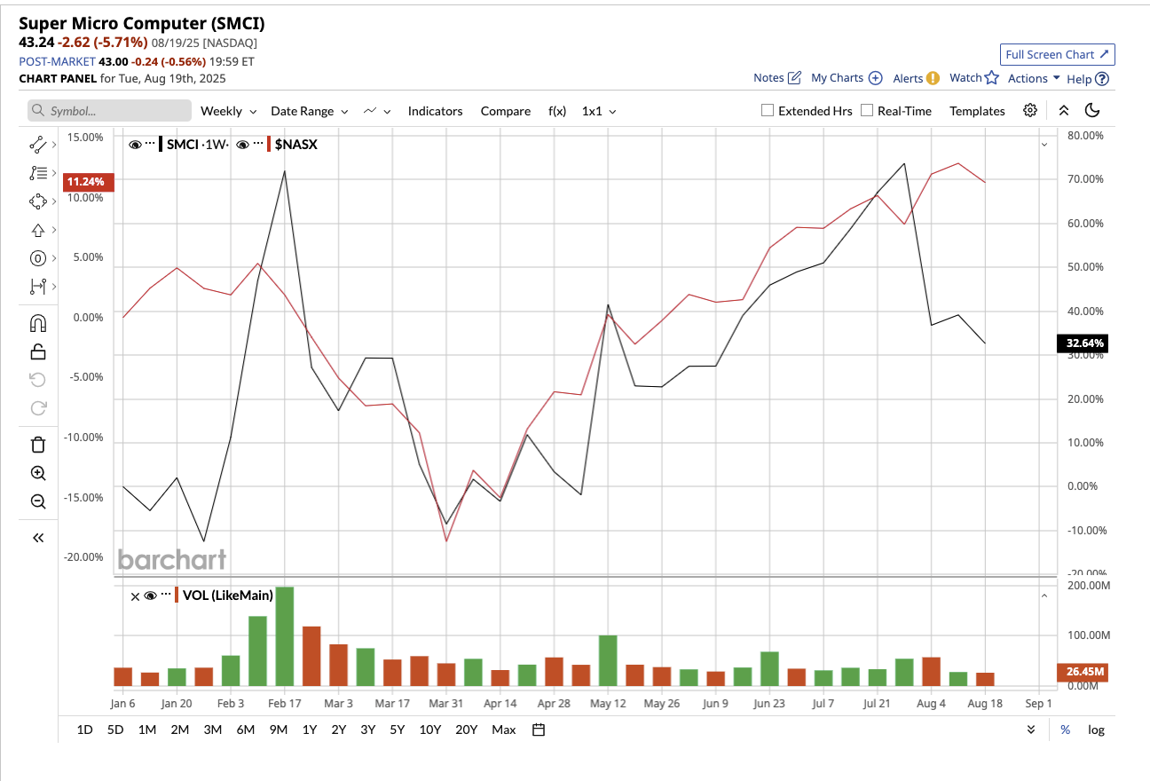Open the geometric shapes tool group
The width and height of the screenshot is (1150, 781).
tap(37, 201)
